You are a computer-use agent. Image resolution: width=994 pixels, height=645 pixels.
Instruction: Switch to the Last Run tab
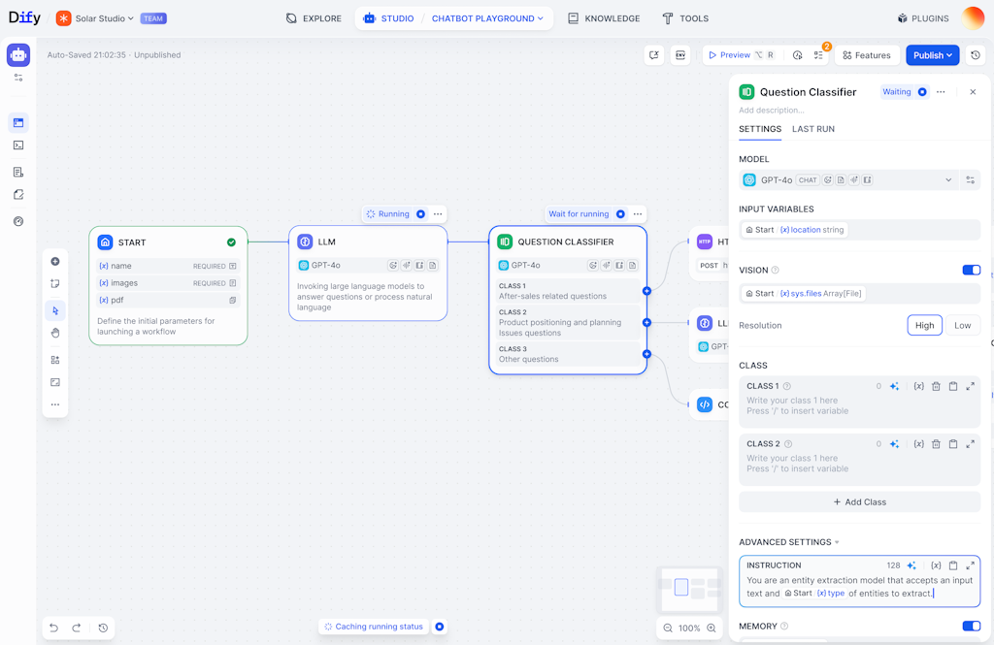pos(813,129)
